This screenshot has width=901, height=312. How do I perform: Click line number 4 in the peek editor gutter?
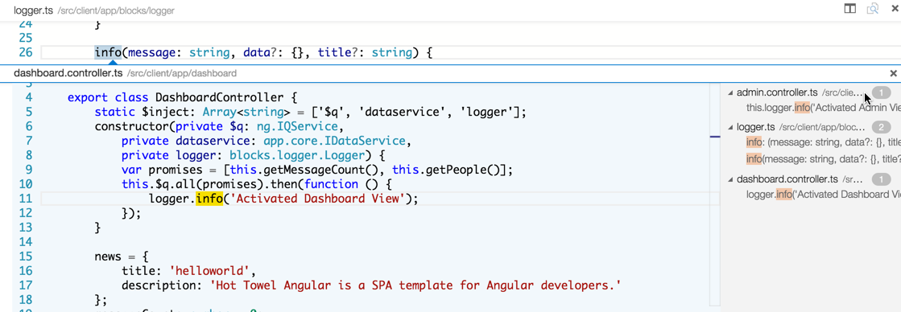click(29, 97)
